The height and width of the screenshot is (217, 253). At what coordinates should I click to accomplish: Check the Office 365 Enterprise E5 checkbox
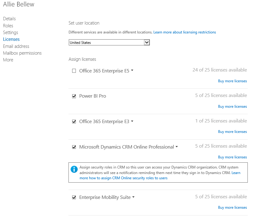[74, 71]
